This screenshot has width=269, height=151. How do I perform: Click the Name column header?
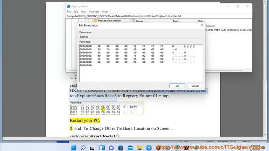(140, 21)
